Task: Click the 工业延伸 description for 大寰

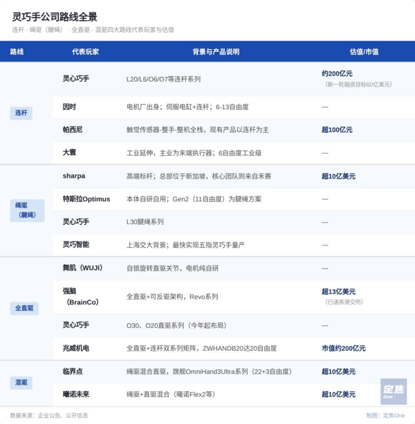Action: click(x=194, y=153)
